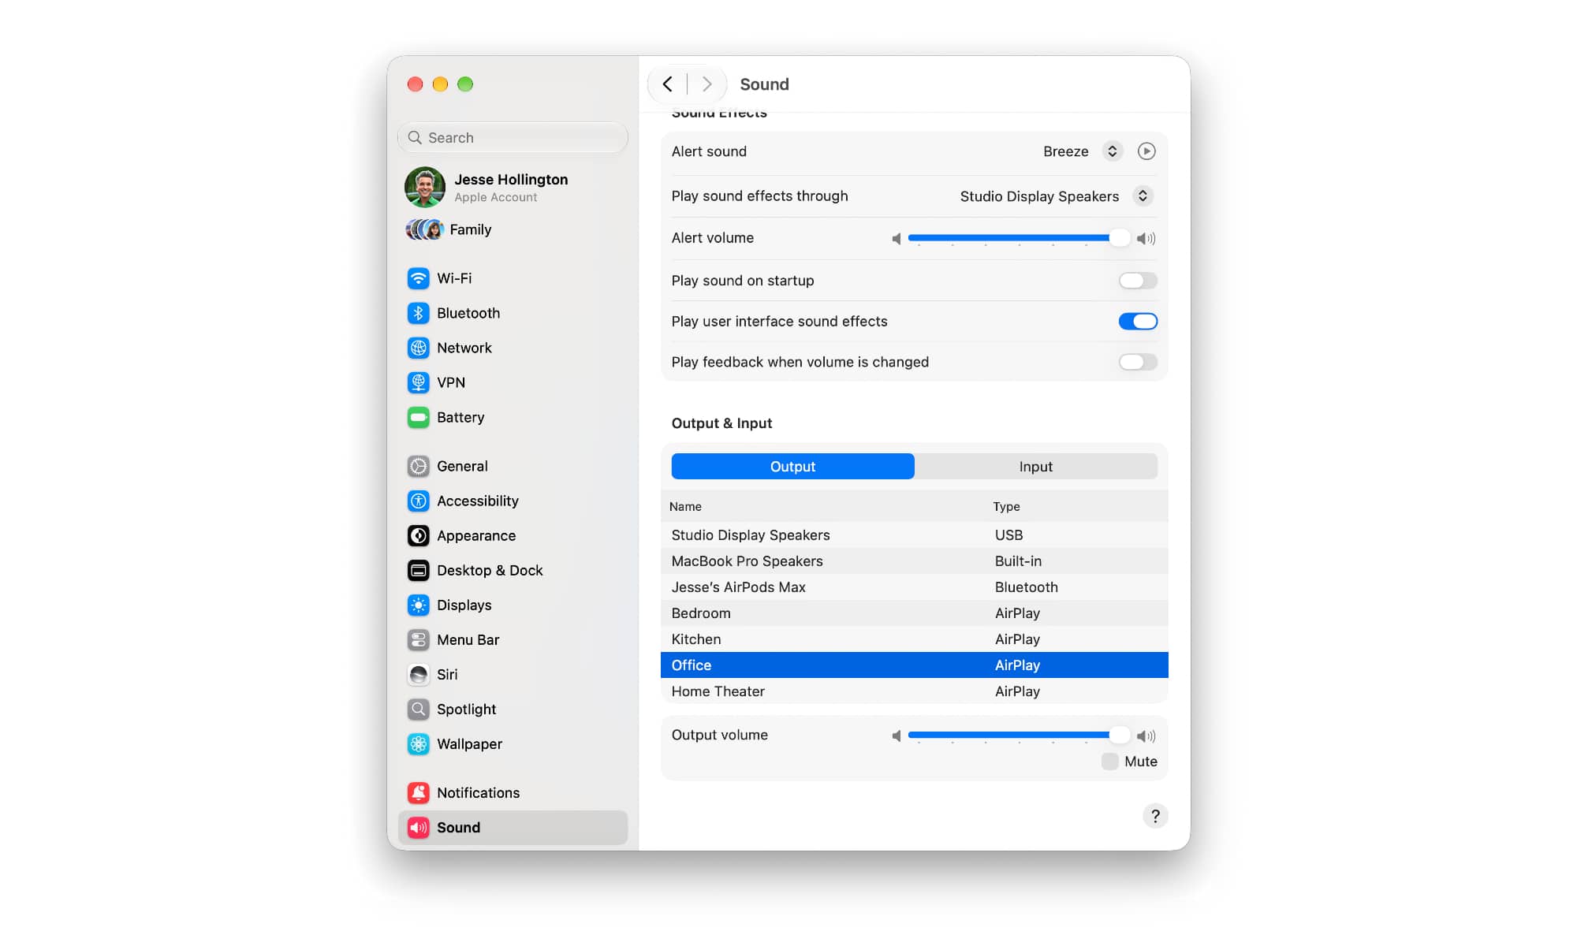This screenshot has width=1577, height=946.
Task: Click the Search field
Action: (x=513, y=137)
